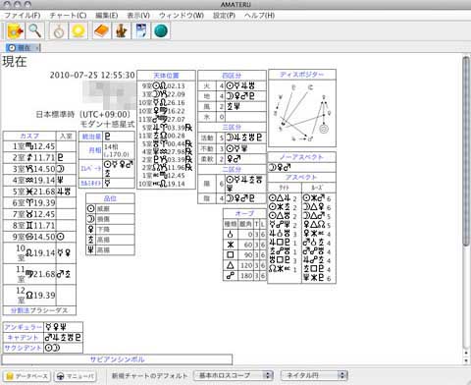Click the ディスポジター header link

(301, 75)
